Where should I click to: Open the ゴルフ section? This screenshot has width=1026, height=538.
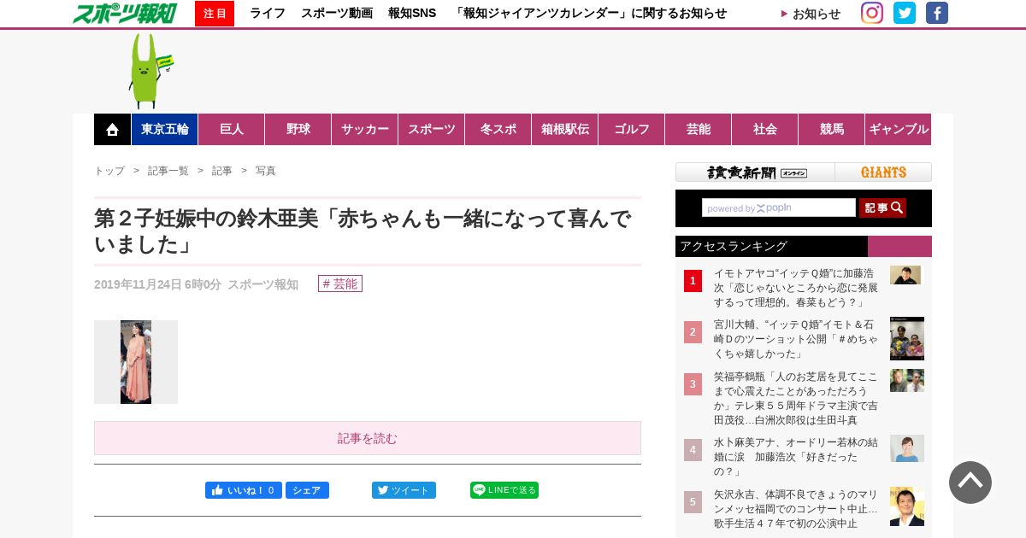(x=632, y=130)
